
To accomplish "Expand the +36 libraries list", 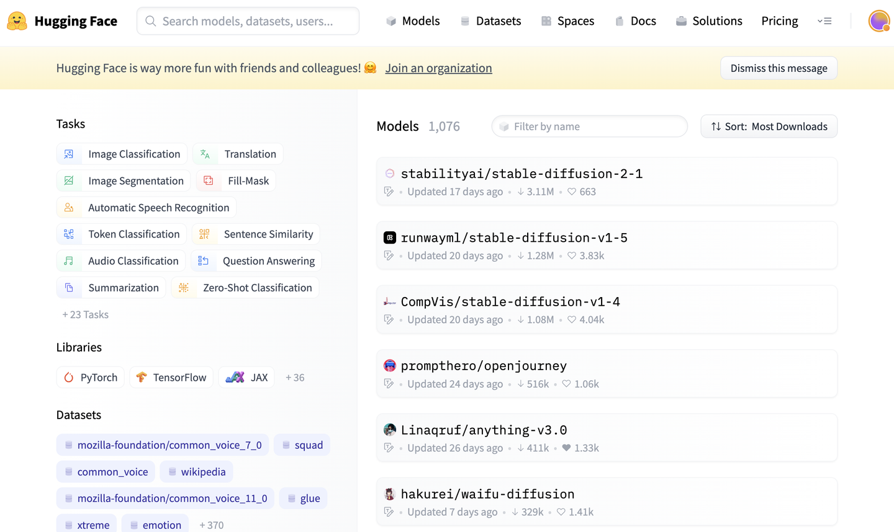I will coord(295,377).
